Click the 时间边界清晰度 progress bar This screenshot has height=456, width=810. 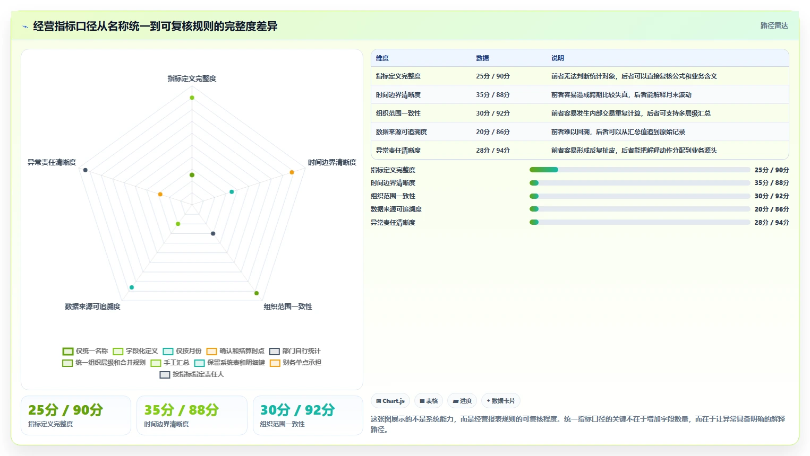(640, 183)
